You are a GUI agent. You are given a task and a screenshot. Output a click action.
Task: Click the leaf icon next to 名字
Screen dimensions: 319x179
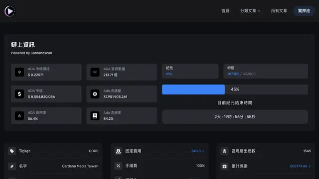coord(12,166)
